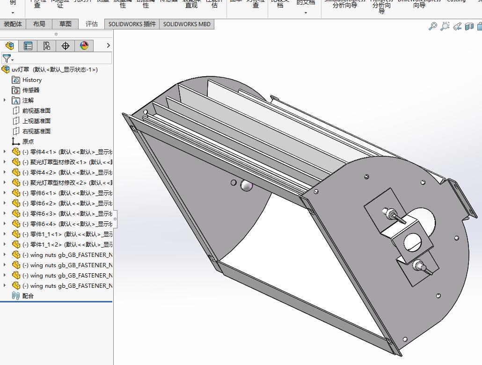Switch to the PropertyManager tab icon

pyautogui.click(x=28, y=46)
